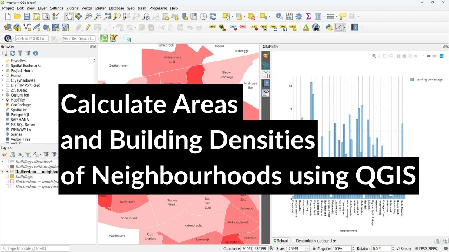
Task: Click the Zoom Full extent icon
Action: tap(108, 16)
